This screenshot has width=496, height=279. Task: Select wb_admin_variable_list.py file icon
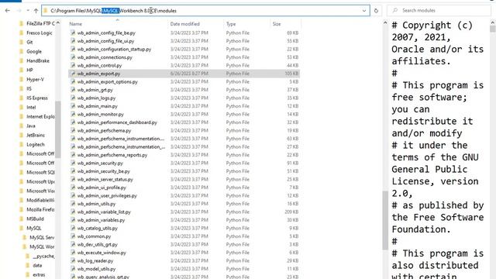point(73,212)
